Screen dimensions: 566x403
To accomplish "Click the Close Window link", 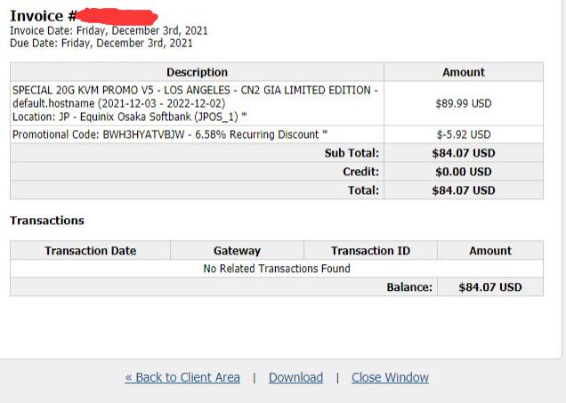I will (390, 377).
